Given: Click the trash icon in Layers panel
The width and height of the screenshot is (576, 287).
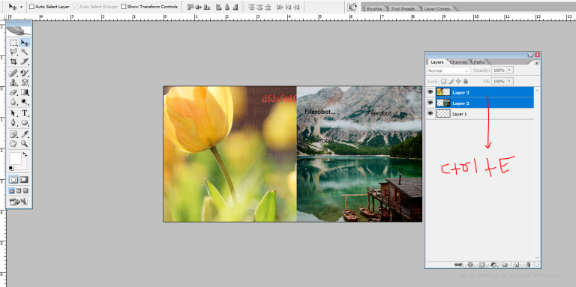Looking at the screenshot, I should pos(528,265).
